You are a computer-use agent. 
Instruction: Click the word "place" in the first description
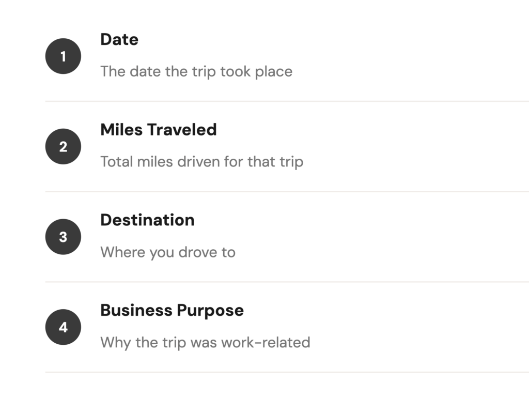tap(274, 71)
